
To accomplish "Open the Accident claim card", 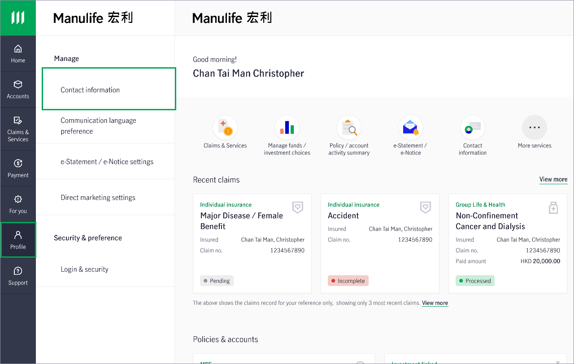I will point(380,243).
